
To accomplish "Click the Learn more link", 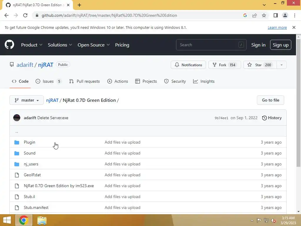I will (x=277, y=27).
